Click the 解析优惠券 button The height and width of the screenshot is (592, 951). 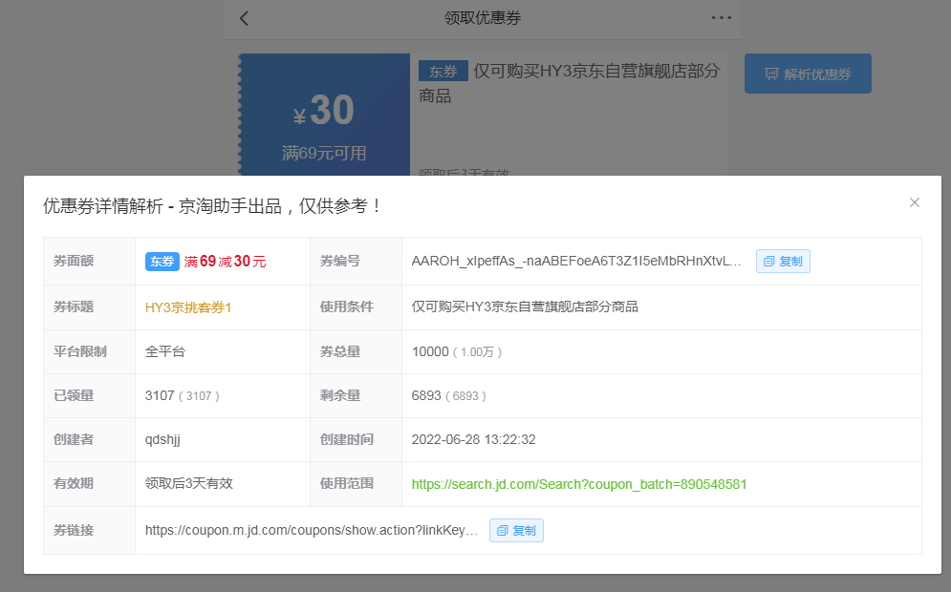click(808, 74)
